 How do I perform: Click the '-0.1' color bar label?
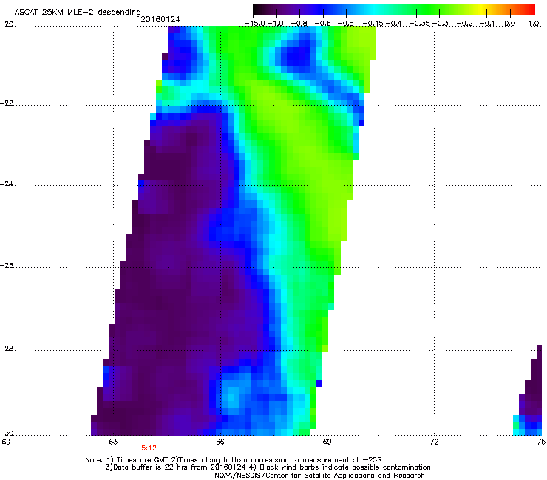(487, 24)
